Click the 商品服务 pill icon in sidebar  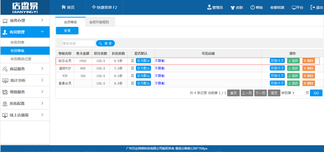pos(5,69)
